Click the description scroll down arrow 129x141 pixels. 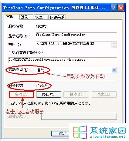click(x=114, y=46)
